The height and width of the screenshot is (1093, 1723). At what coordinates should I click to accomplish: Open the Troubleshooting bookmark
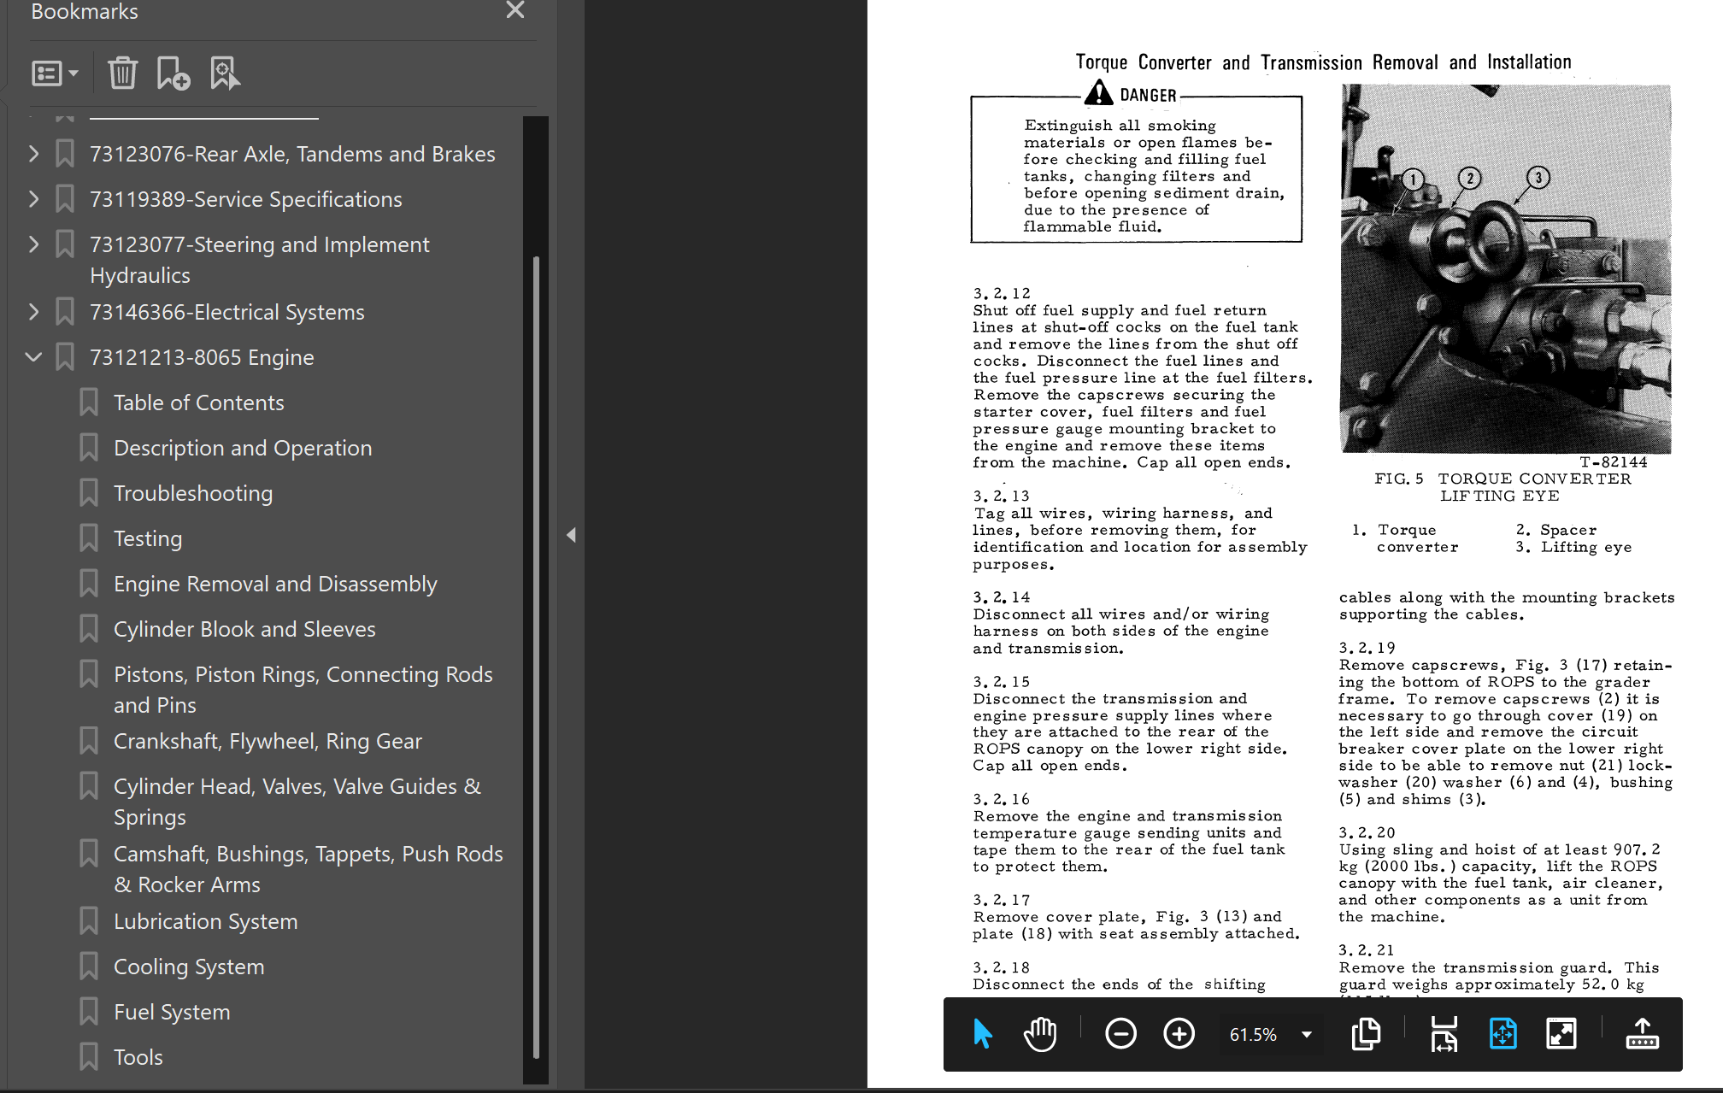pyautogui.click(x=193, y=493)
